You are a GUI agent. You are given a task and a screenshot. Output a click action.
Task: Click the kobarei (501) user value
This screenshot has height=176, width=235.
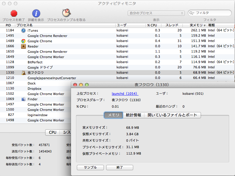pyautogui.click(x=193, y=94)
